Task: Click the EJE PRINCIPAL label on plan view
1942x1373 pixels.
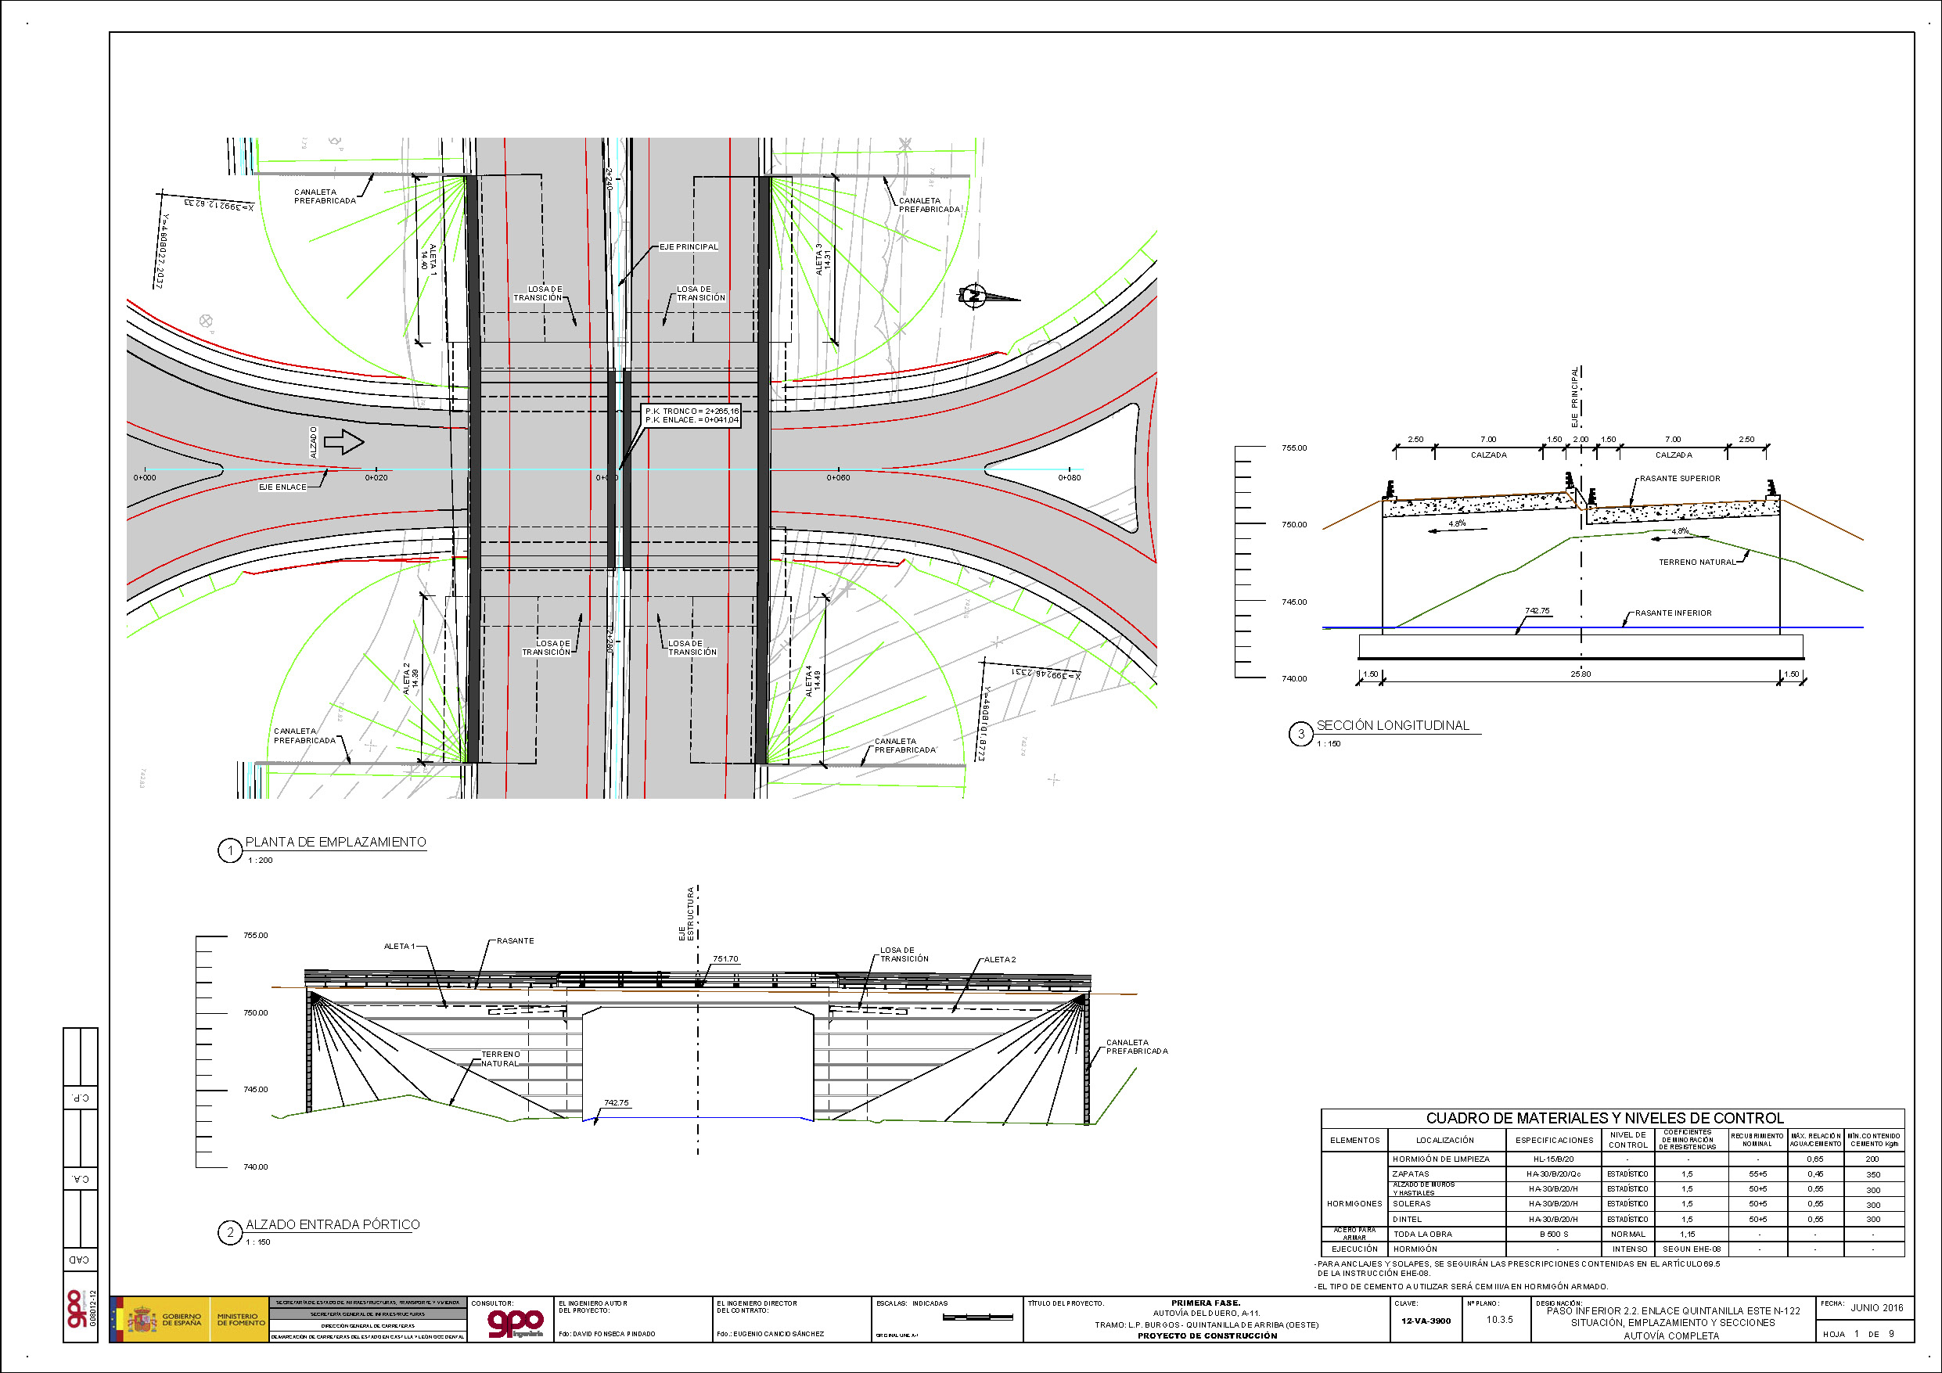Action: (689, 247)
